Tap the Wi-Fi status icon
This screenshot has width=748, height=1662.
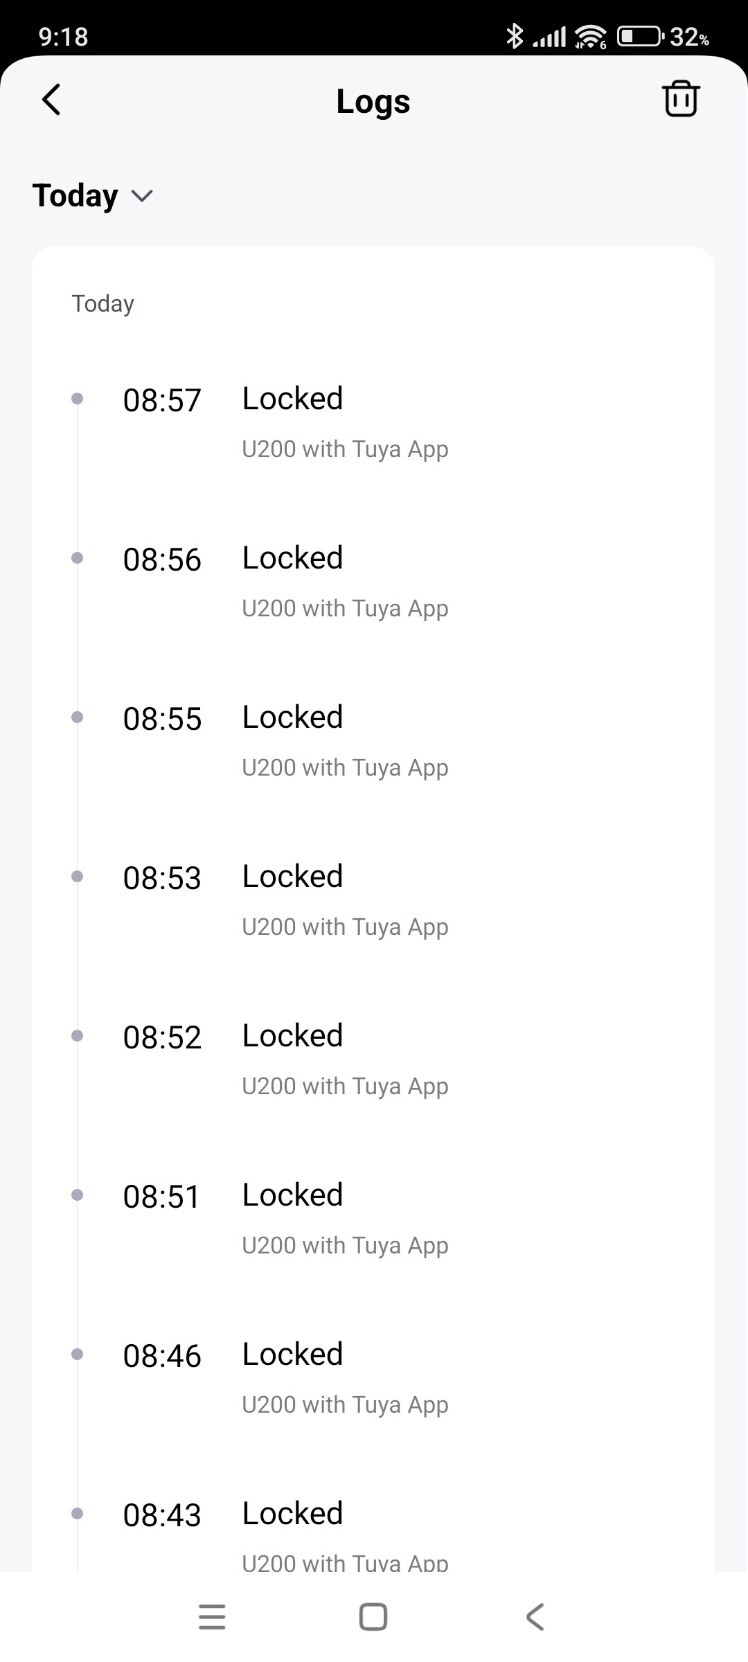[591, 36]
